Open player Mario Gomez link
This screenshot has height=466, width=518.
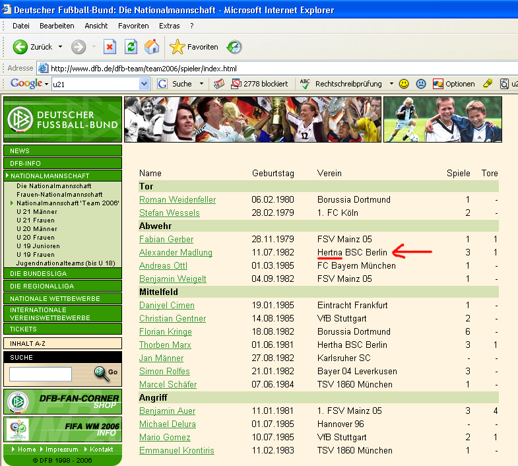[x=165, y=437]
